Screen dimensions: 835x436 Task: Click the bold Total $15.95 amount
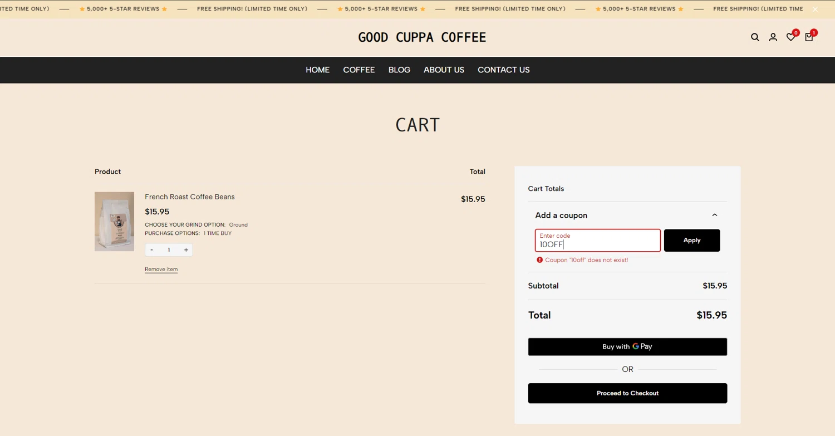tap(711, 315)
